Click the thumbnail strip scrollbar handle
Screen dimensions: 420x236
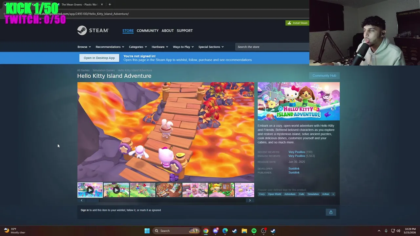click(93, 200)
